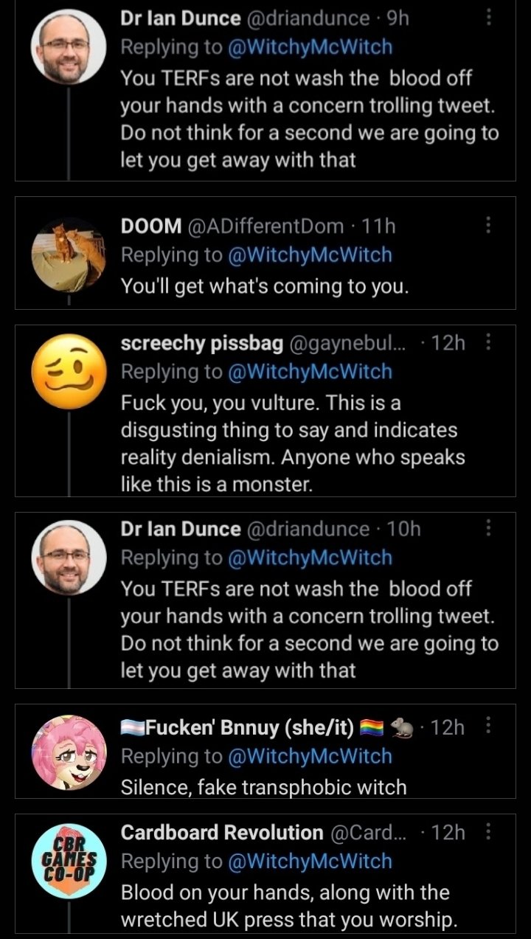
Task: Open the DOOM profile name
Action: [151, 226]
